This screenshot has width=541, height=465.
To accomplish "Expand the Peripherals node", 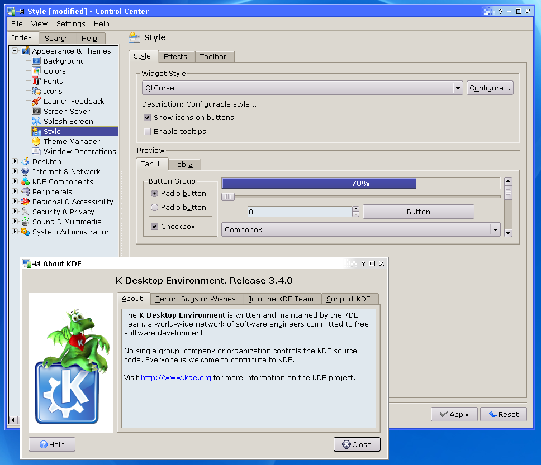I will (15, 191).
